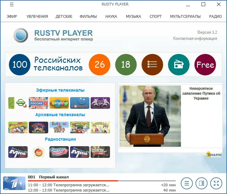Switch to the РАДИО tab
The height and width of the screenshot is (194, 227).
[215, 17]
